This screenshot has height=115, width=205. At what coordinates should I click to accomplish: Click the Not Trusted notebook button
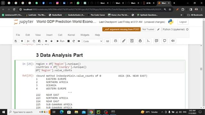[x=148, y=29]
